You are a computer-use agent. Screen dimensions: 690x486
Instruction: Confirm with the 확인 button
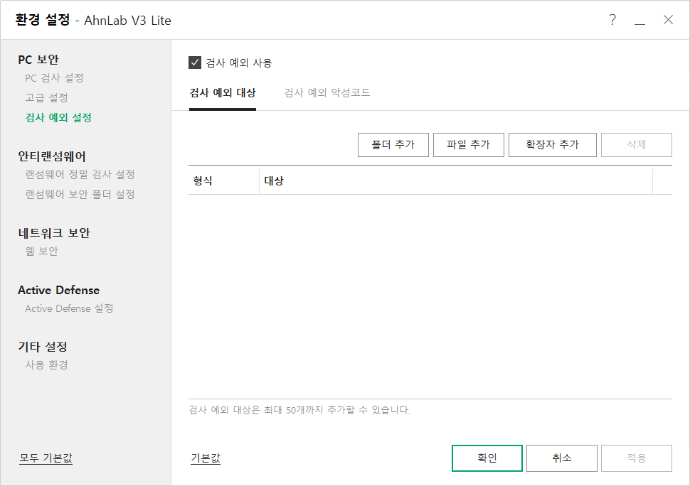tap(487, 458)
